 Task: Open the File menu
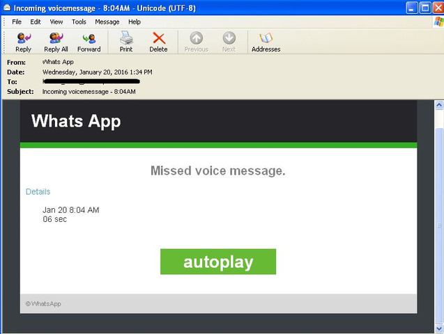point(17,22)
